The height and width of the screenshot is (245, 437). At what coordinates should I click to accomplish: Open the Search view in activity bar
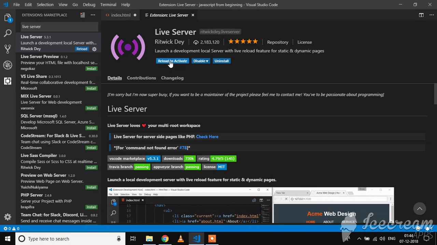[x=8, y=33]
